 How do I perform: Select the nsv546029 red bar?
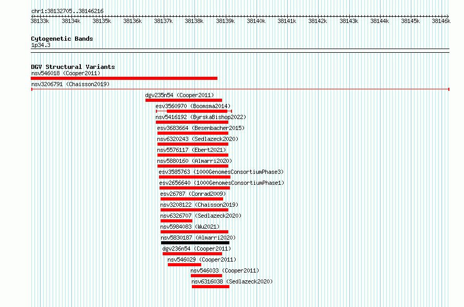click(x=185, y=265)
